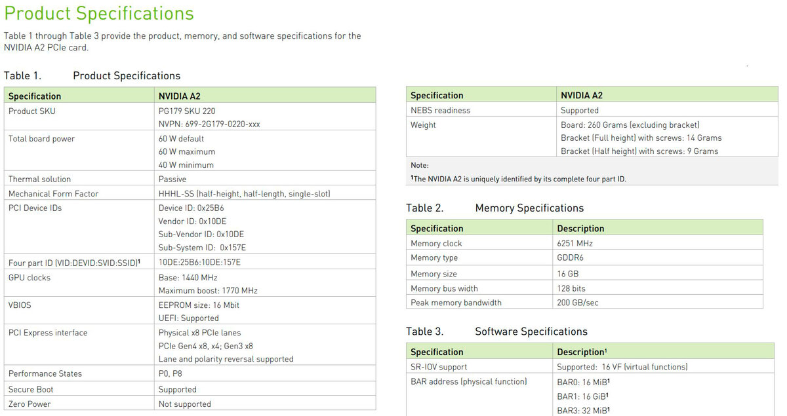Click 'Base: 1440 MHz' GPU clock value

click(x=188, y=278)
